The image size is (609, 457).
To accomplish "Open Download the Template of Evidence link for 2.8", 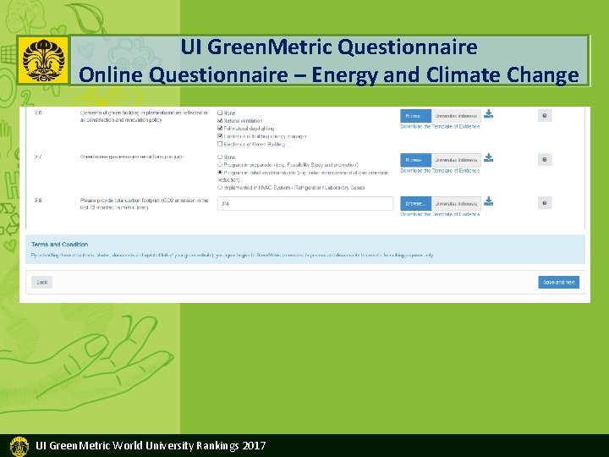I will [x=440, y=214].
